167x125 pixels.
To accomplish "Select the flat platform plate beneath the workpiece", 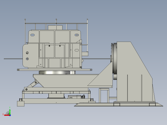I will pyautogui.click(x=55, y=70).
